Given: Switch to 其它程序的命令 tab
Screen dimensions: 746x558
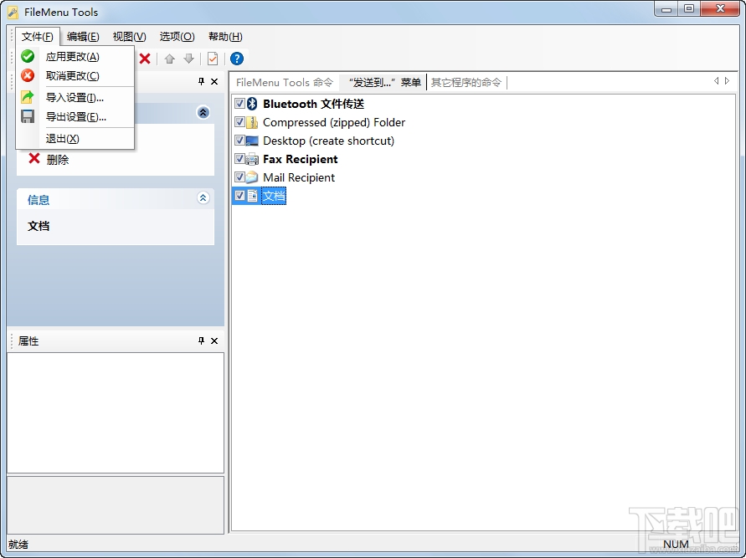Looking at the screenshot, I should 466,82.
